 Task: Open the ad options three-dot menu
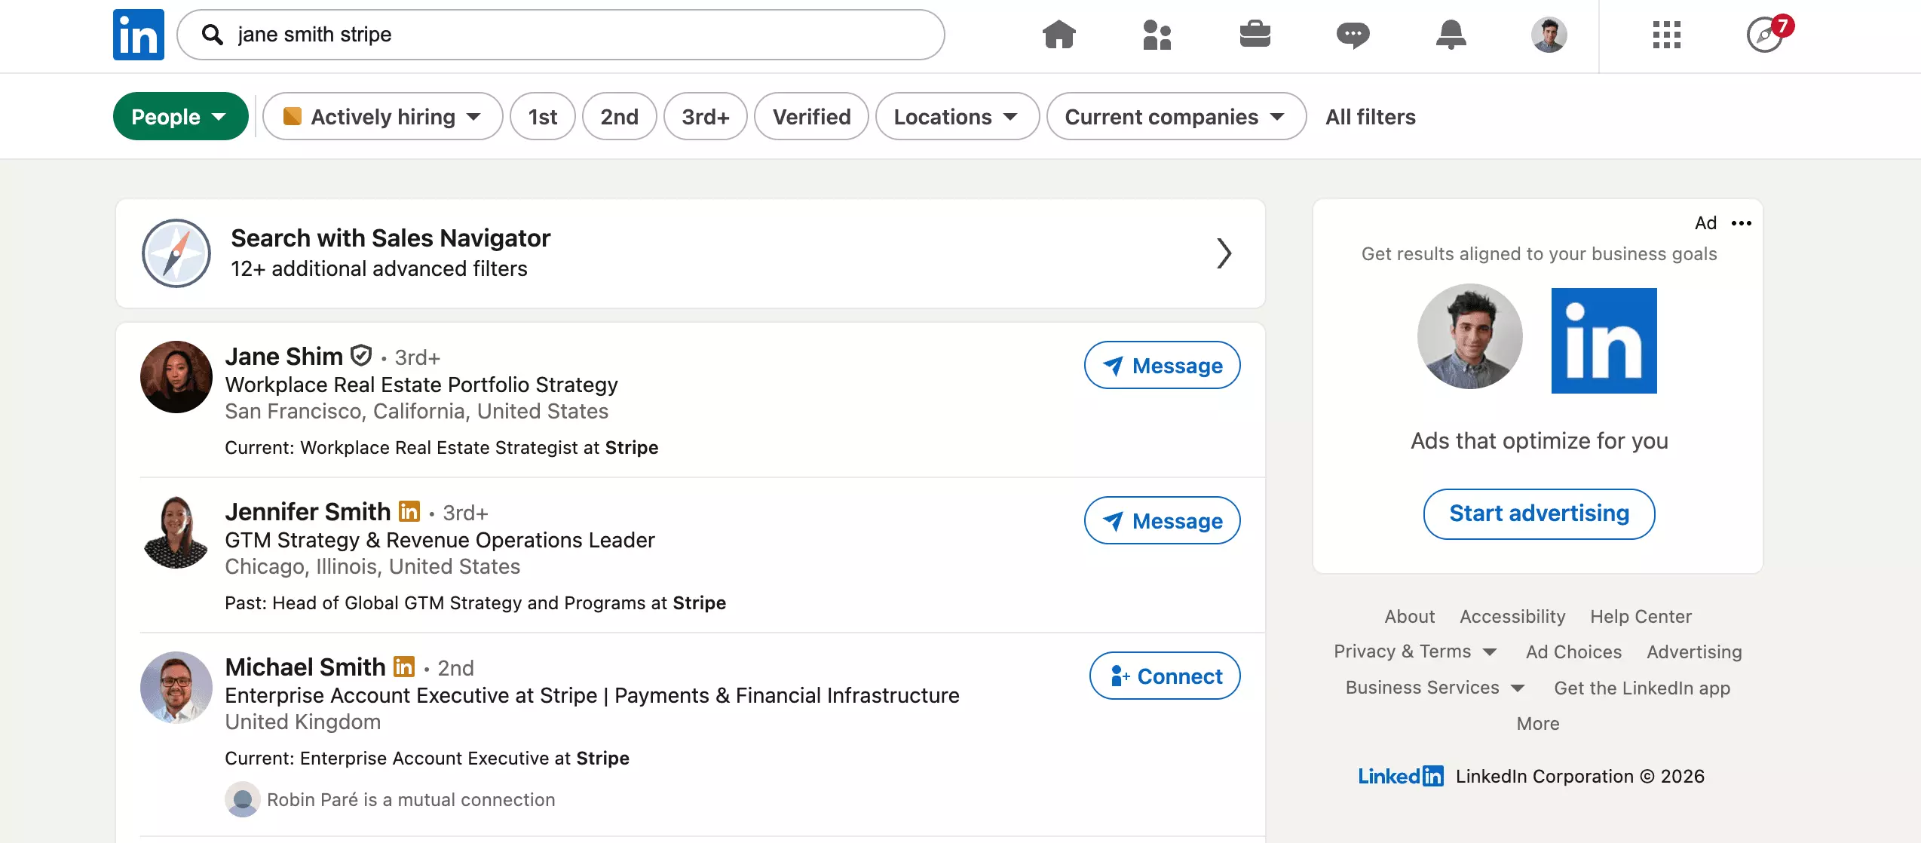point(1742,223)
